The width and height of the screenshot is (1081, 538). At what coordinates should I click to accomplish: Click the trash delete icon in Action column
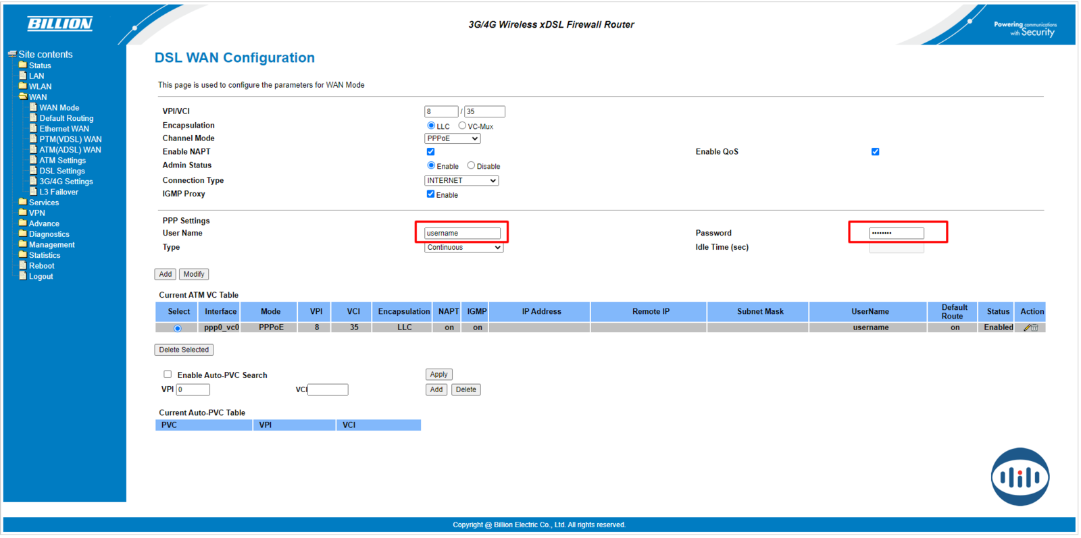[x=1035, y=328]
